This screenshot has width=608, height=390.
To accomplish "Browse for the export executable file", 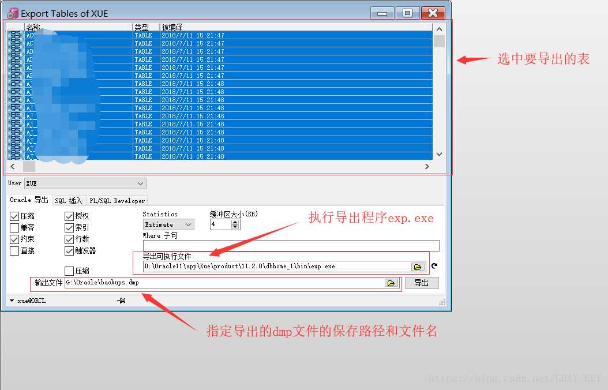I will (x=418, y=267).
